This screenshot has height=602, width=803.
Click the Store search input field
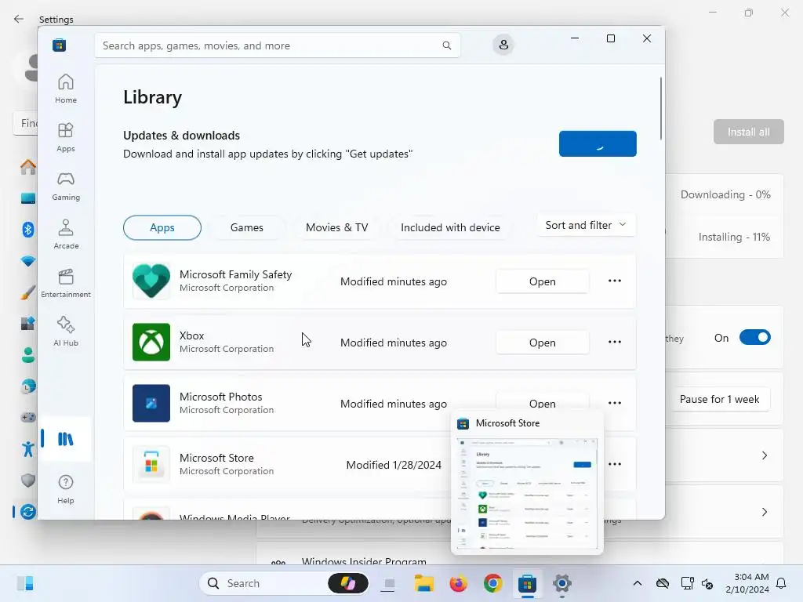tap(277, 45)
